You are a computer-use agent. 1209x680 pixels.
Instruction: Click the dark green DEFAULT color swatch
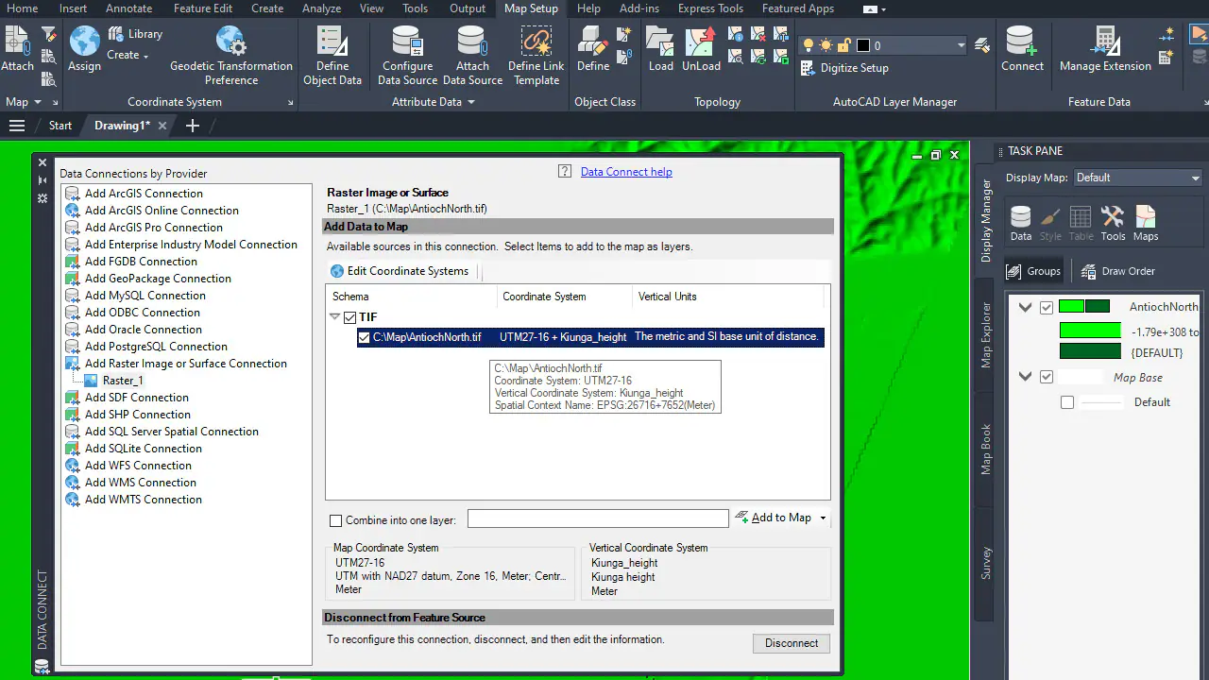point(1090,352)
